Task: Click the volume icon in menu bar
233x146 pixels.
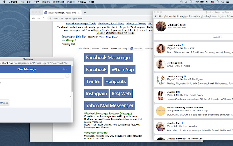Action: [x=207, y=2]
